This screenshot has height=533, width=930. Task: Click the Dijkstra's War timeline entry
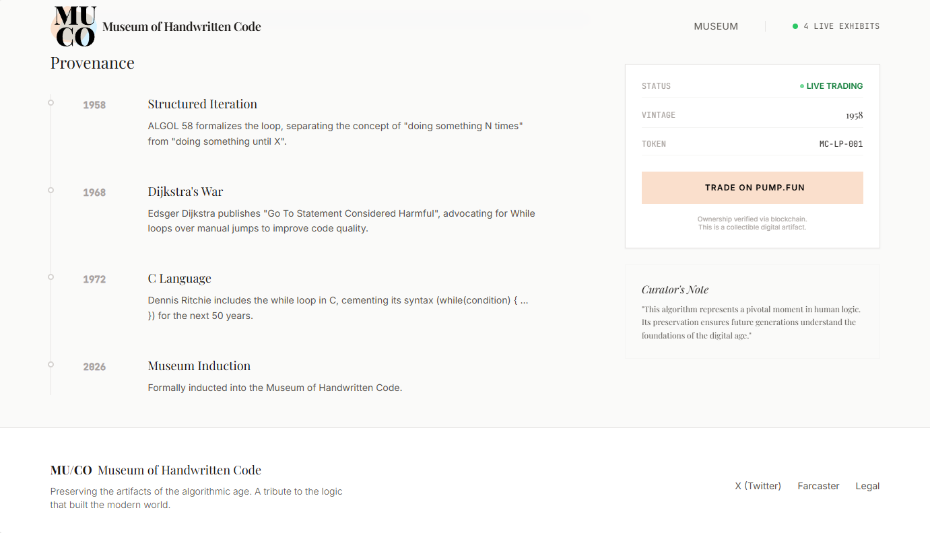pos(185,191)
